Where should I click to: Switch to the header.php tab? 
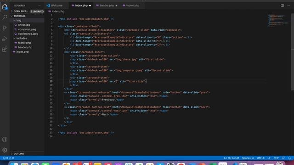click(107, 5)
